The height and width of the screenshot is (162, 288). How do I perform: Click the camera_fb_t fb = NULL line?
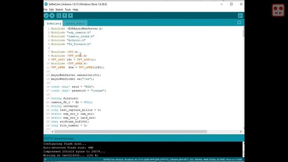[x=72, y=102]
